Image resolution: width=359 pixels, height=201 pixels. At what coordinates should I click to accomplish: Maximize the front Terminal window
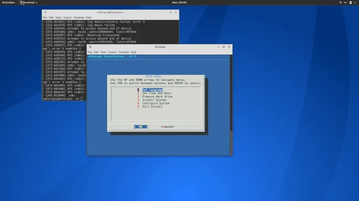224,47
